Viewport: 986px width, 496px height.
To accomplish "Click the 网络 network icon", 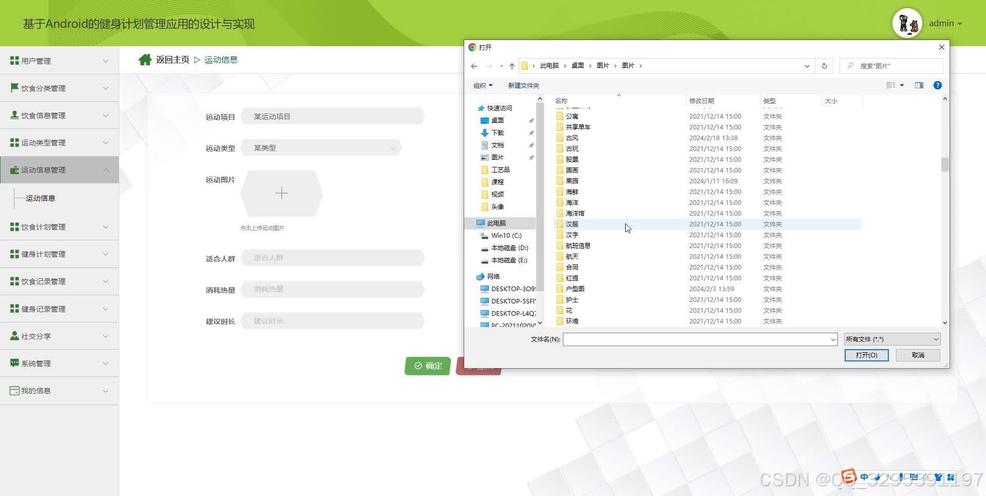I will (x=481, y=276).
